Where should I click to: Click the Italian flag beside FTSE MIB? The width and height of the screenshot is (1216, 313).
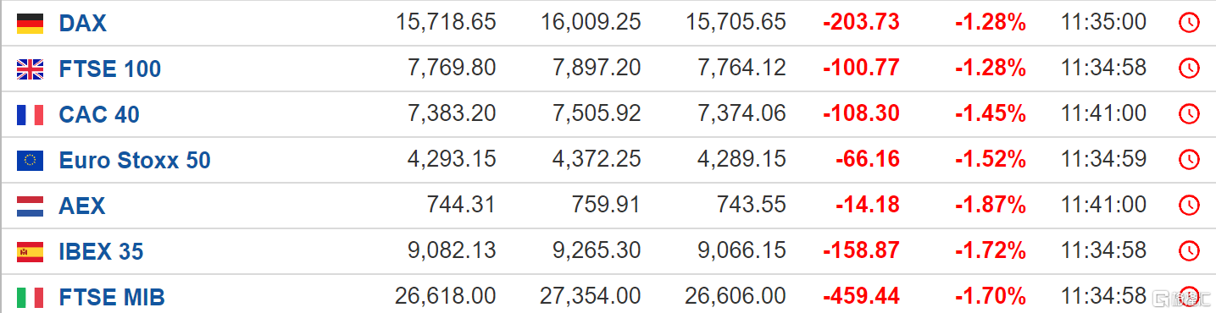point(30,298)
